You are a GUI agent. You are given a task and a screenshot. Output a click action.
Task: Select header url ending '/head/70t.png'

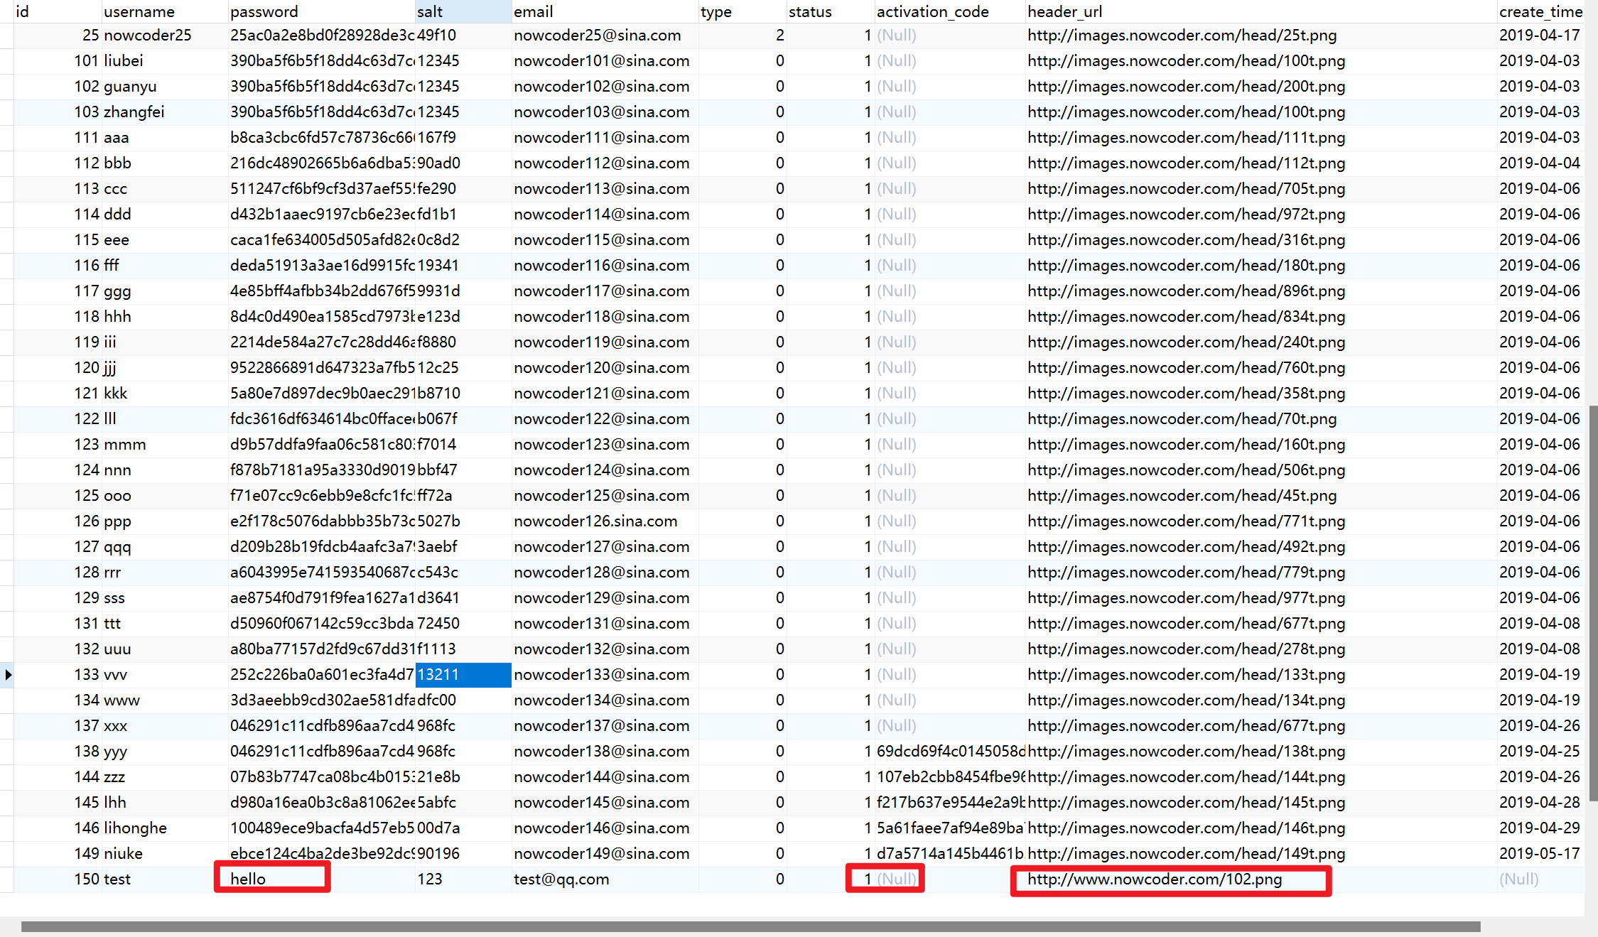[x=1182, y=419]
